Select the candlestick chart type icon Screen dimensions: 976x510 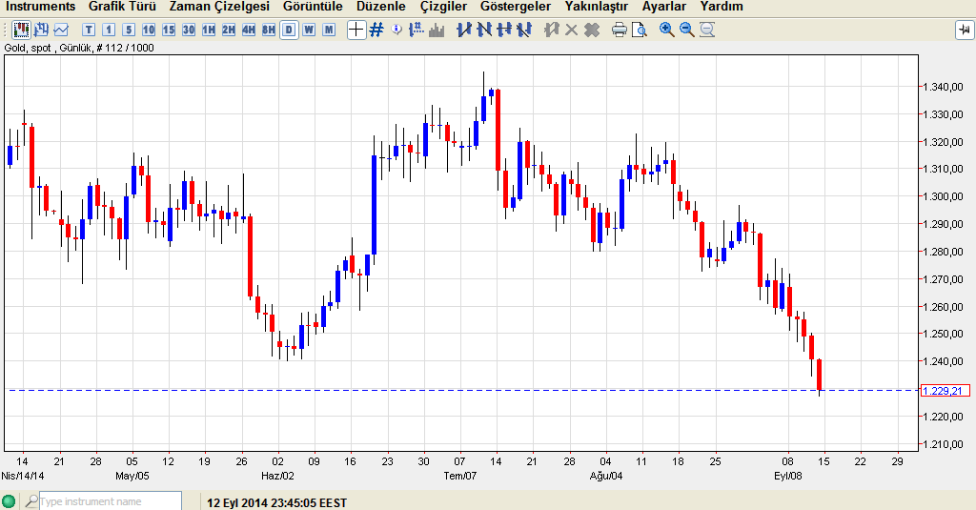point(22,30)
